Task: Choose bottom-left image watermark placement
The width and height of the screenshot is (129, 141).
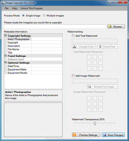Action: point(89,110)
